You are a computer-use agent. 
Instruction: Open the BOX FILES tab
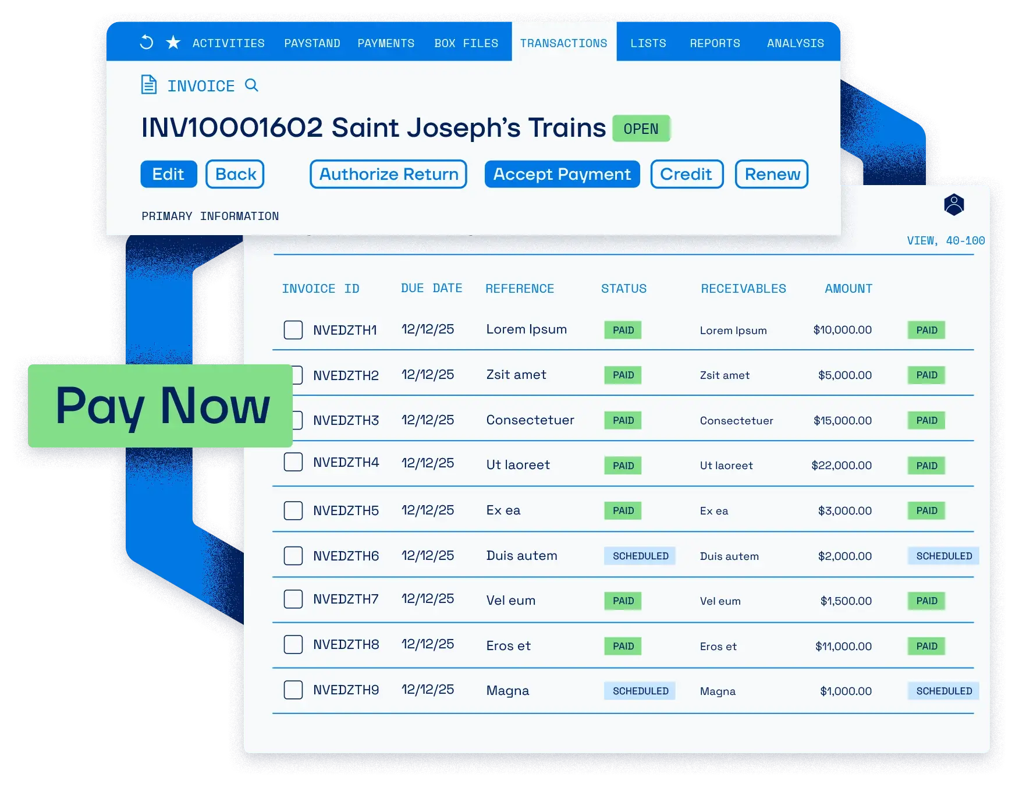tap(466, 43)
